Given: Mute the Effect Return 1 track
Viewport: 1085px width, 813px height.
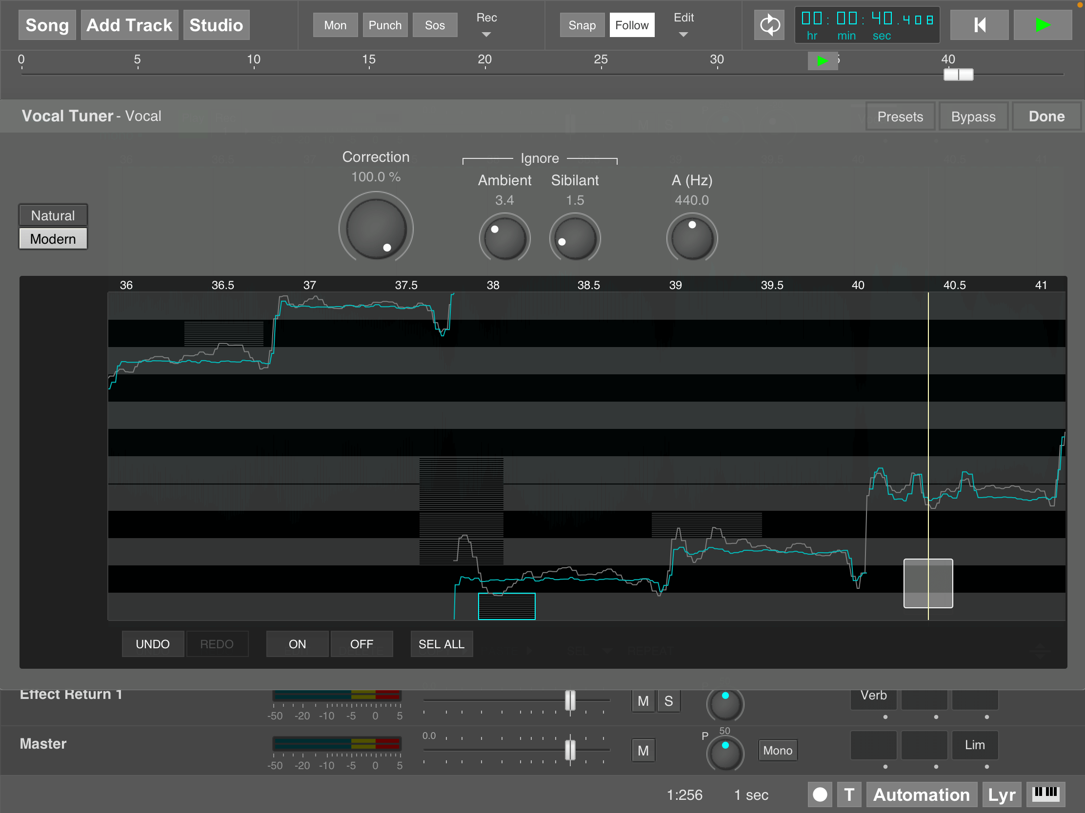Looking at the screenshot, I should (x=643, y=701).
